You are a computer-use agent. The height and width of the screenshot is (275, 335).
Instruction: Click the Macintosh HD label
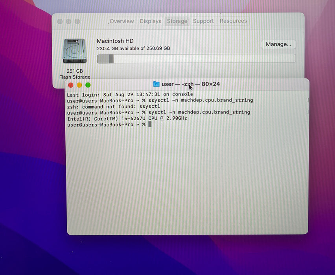click(115, 41)
